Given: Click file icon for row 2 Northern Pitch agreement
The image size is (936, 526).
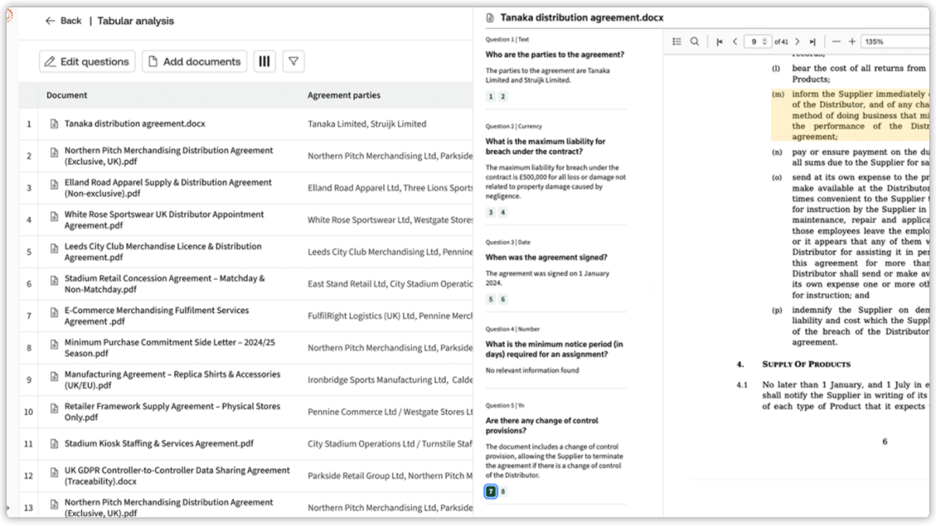Looking at the screenshot, I should 54,153.
